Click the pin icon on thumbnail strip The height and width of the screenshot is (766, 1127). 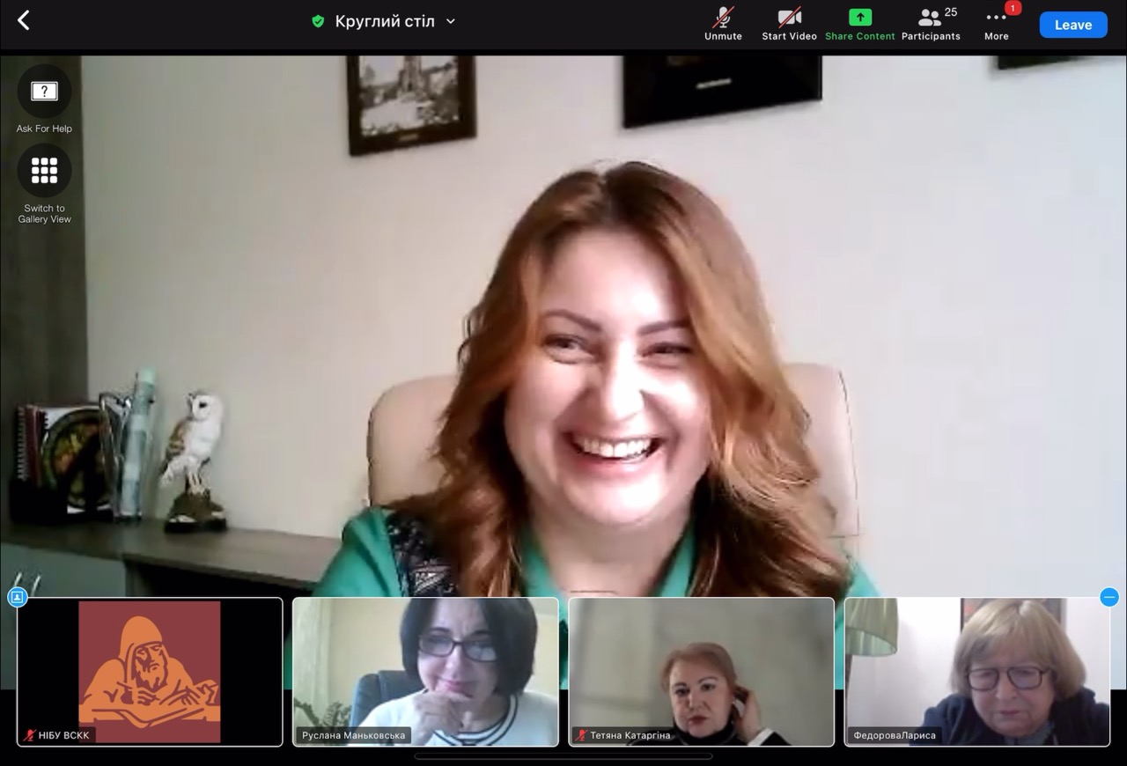[17, 597]
